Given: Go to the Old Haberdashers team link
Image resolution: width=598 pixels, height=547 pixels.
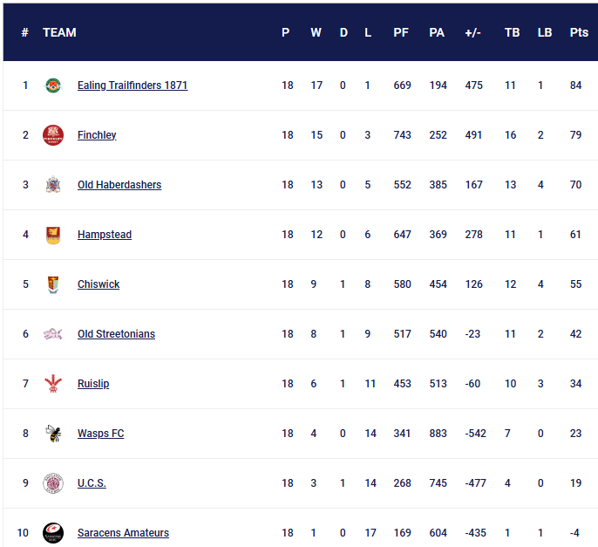Looking at the screenshot, I should tap(119, 185).
